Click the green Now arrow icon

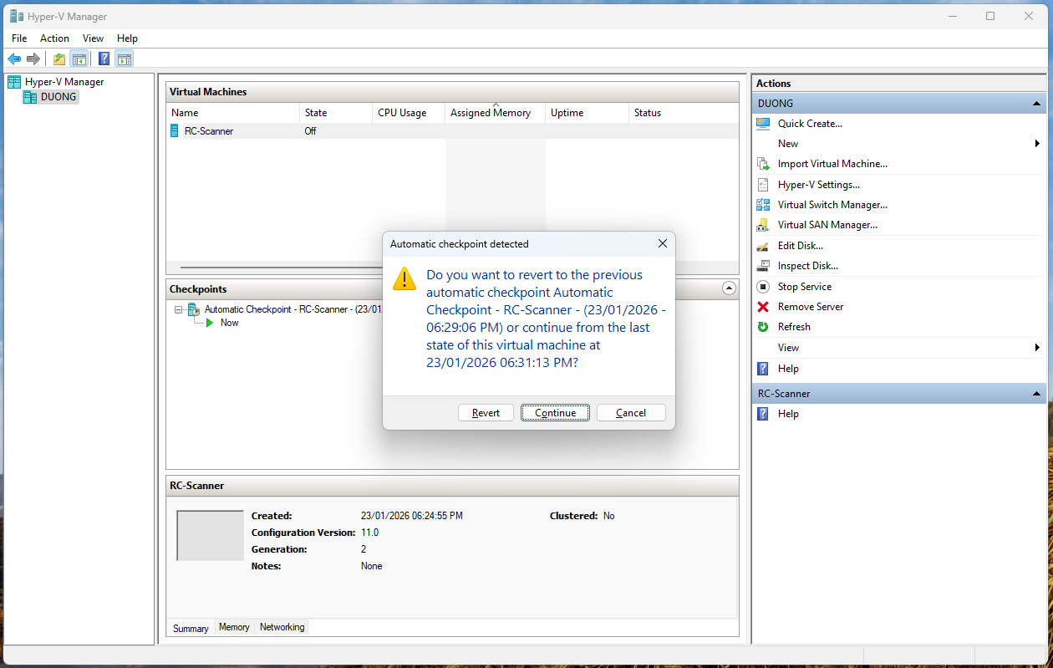(210, 323)
